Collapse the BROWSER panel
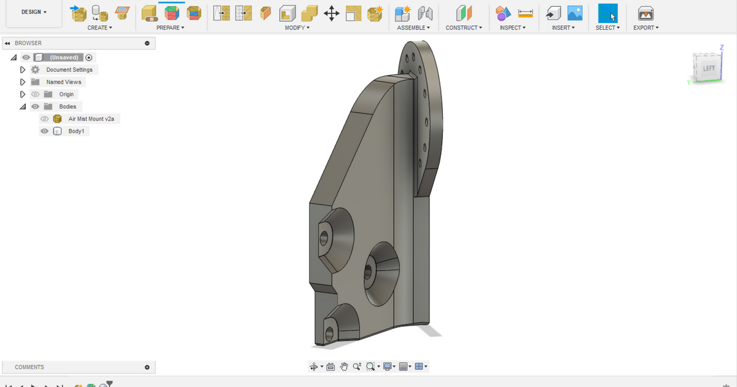Image resolution: width=737 pixels, height=387 pixels. tap(7, 42)
